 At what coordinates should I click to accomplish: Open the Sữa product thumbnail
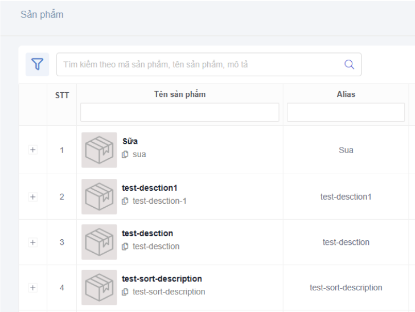point(99,150)
